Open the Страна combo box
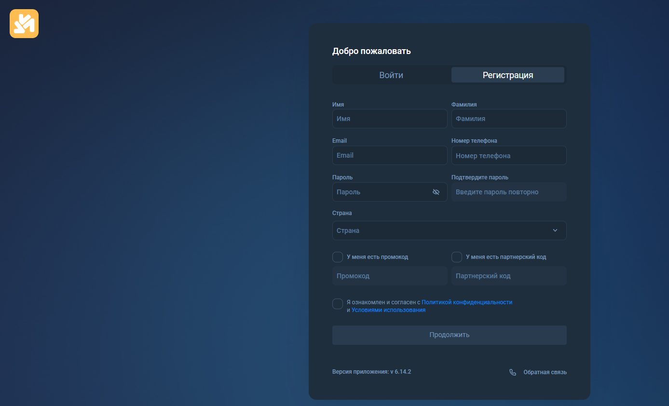This screenshot has height=406, width=669. [450, 230]
